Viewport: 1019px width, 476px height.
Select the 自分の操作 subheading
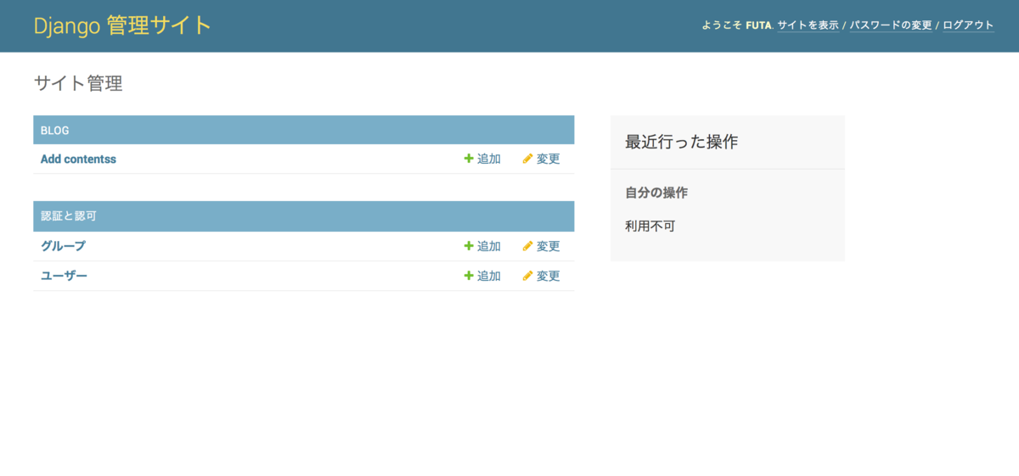tap(656, 193)
